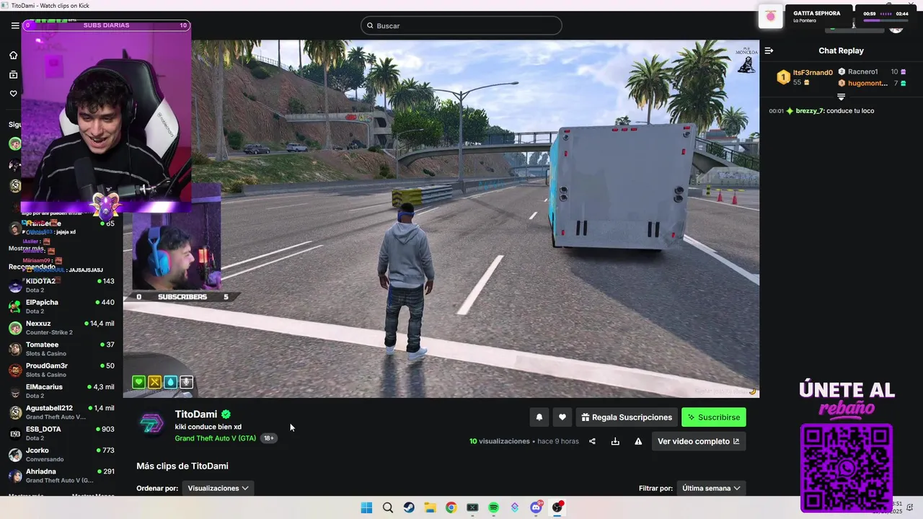Click the notification bell button
This screenshot has width=923, height=519.
pos(539,417)
